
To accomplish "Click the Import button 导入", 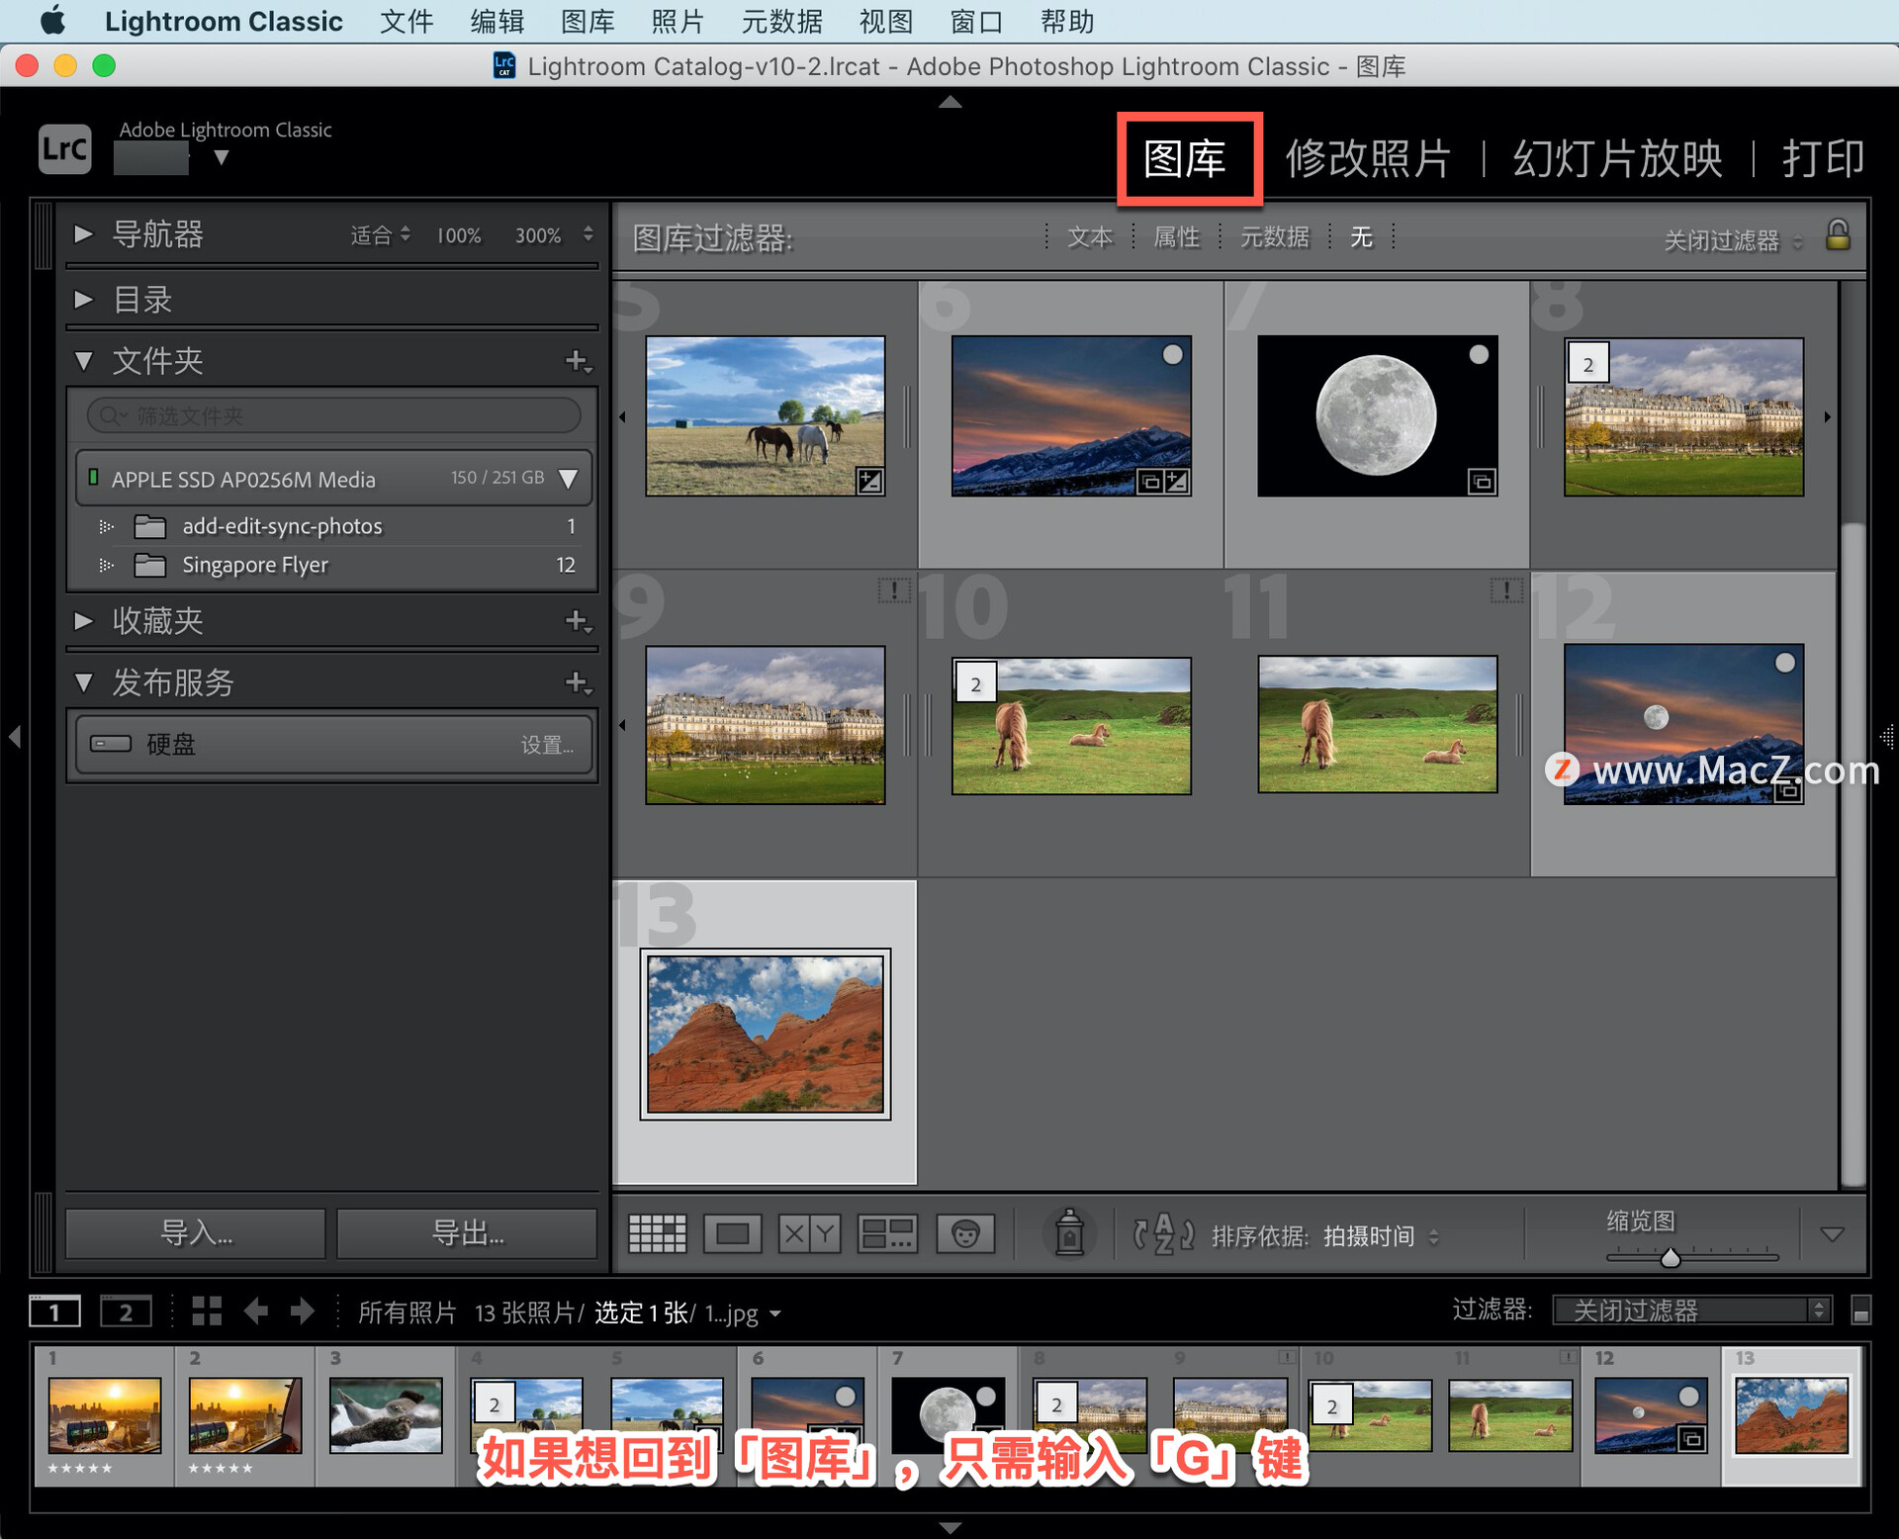I will coord(196,1233).
